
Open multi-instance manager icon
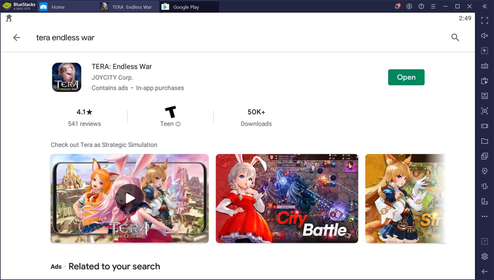(485, 156)
